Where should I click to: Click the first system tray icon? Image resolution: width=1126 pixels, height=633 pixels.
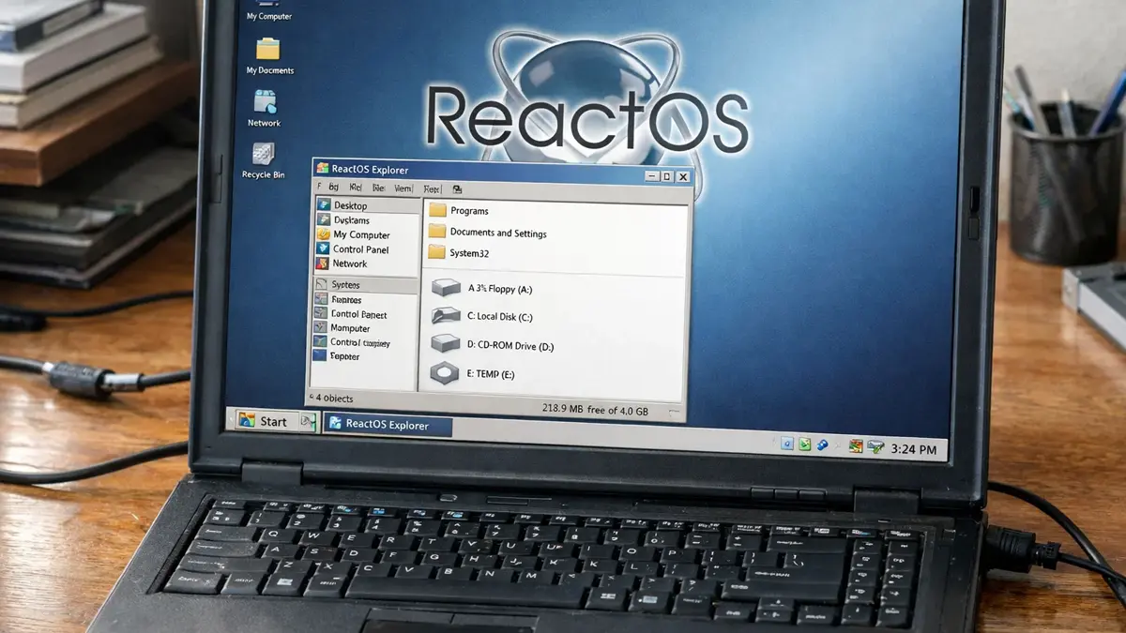(787, 445)
